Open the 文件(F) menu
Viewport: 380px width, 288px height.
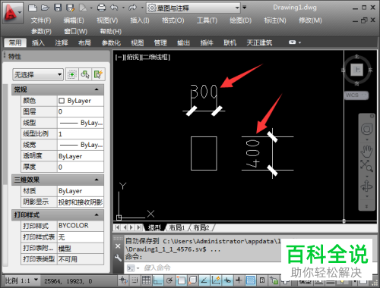pyautogui.click(x=41, y=20)
